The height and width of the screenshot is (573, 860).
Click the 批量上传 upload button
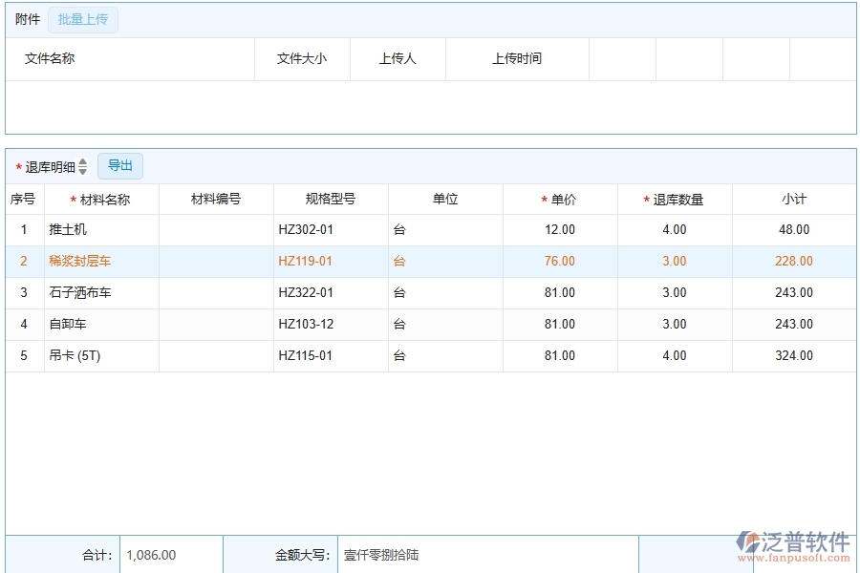(x=82, y=19)
